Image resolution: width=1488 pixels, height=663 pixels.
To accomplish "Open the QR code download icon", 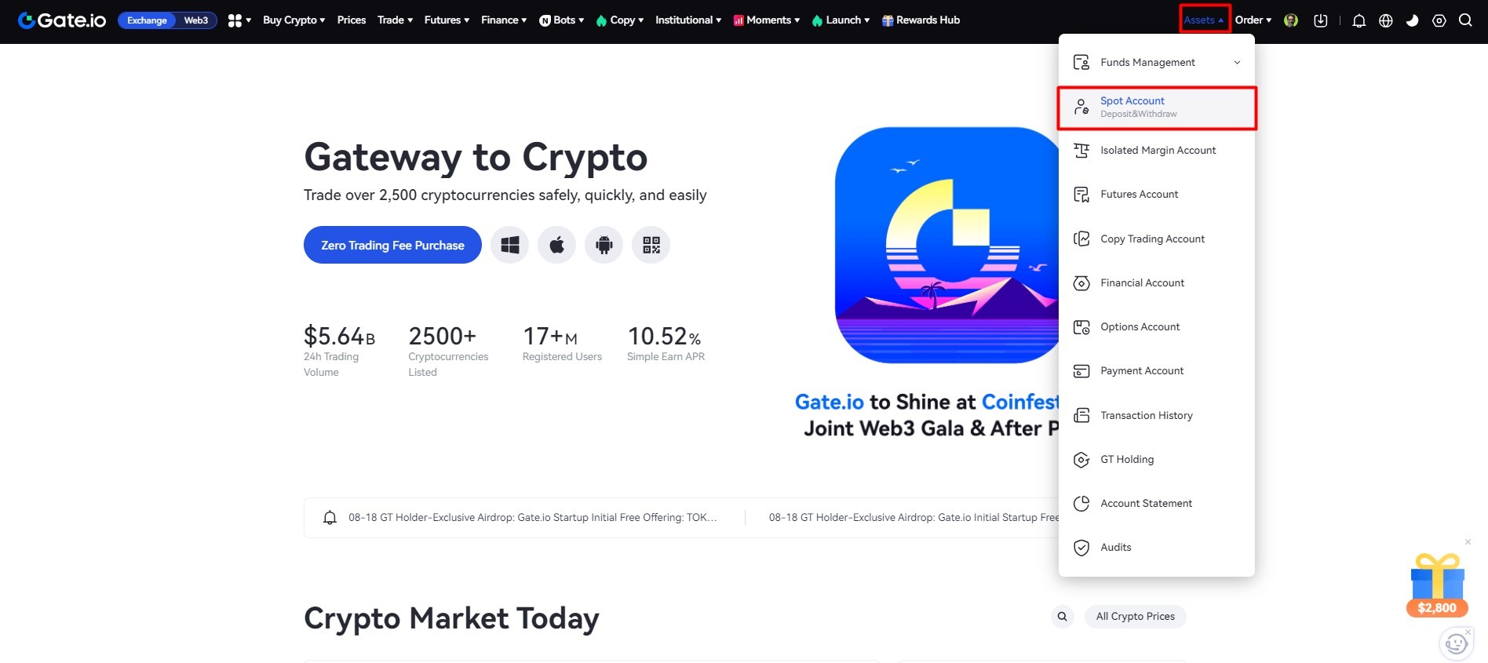I will click(x=651, y=245).
